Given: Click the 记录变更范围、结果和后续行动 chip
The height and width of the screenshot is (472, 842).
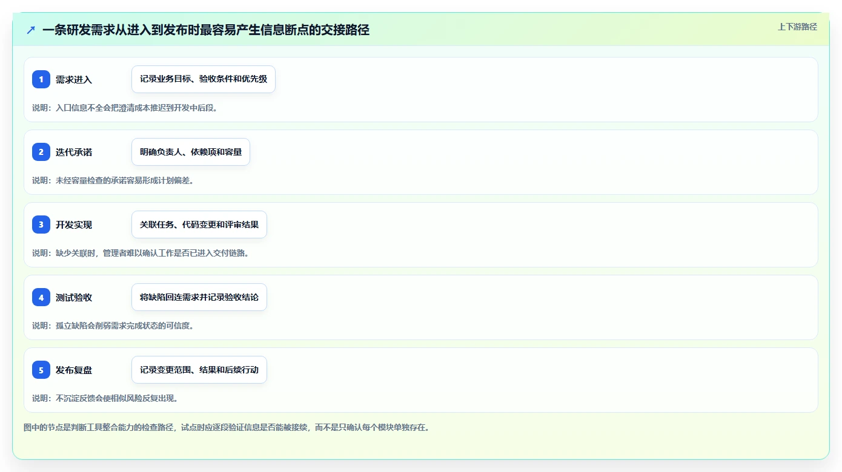Looking at the screenshot, I should [x=199, y=370].
